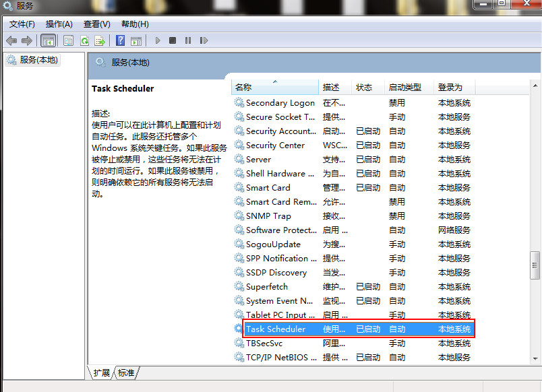Toggle the show/hide action pane icon
Viewport: 542px width, 392px height.
click(x=136, y=41)
